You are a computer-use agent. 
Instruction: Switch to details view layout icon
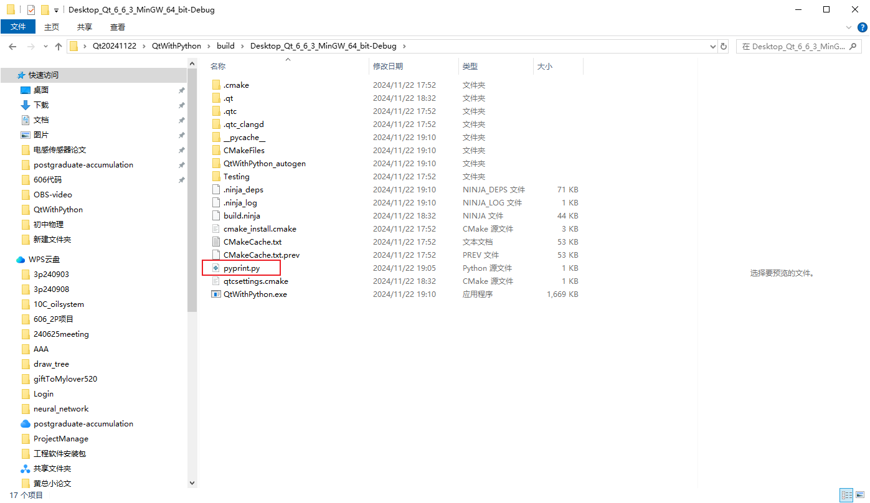(846, 496)
